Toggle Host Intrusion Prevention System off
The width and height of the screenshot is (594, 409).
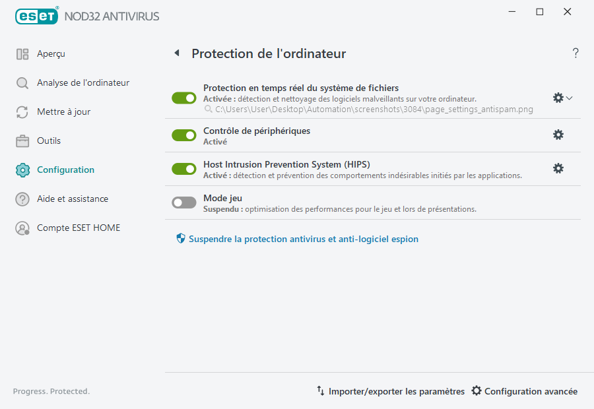tap(183, 168)
